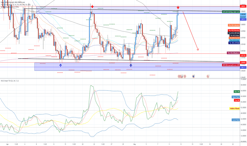Open the economic event icon with badge 8
Screen dimensions: 247x146
tap(193, 76)
